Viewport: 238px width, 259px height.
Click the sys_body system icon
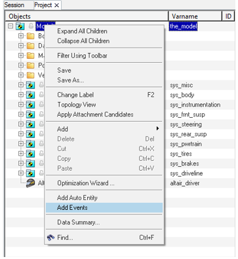click(x=30, y=95)
